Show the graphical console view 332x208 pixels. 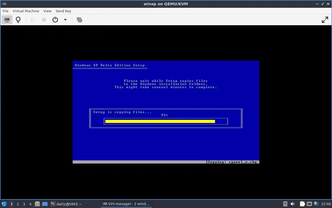7,20
